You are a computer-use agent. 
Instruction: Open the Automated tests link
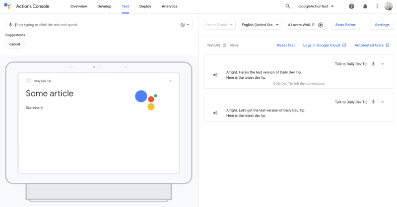pyautogui.click(x=369, y=45)
